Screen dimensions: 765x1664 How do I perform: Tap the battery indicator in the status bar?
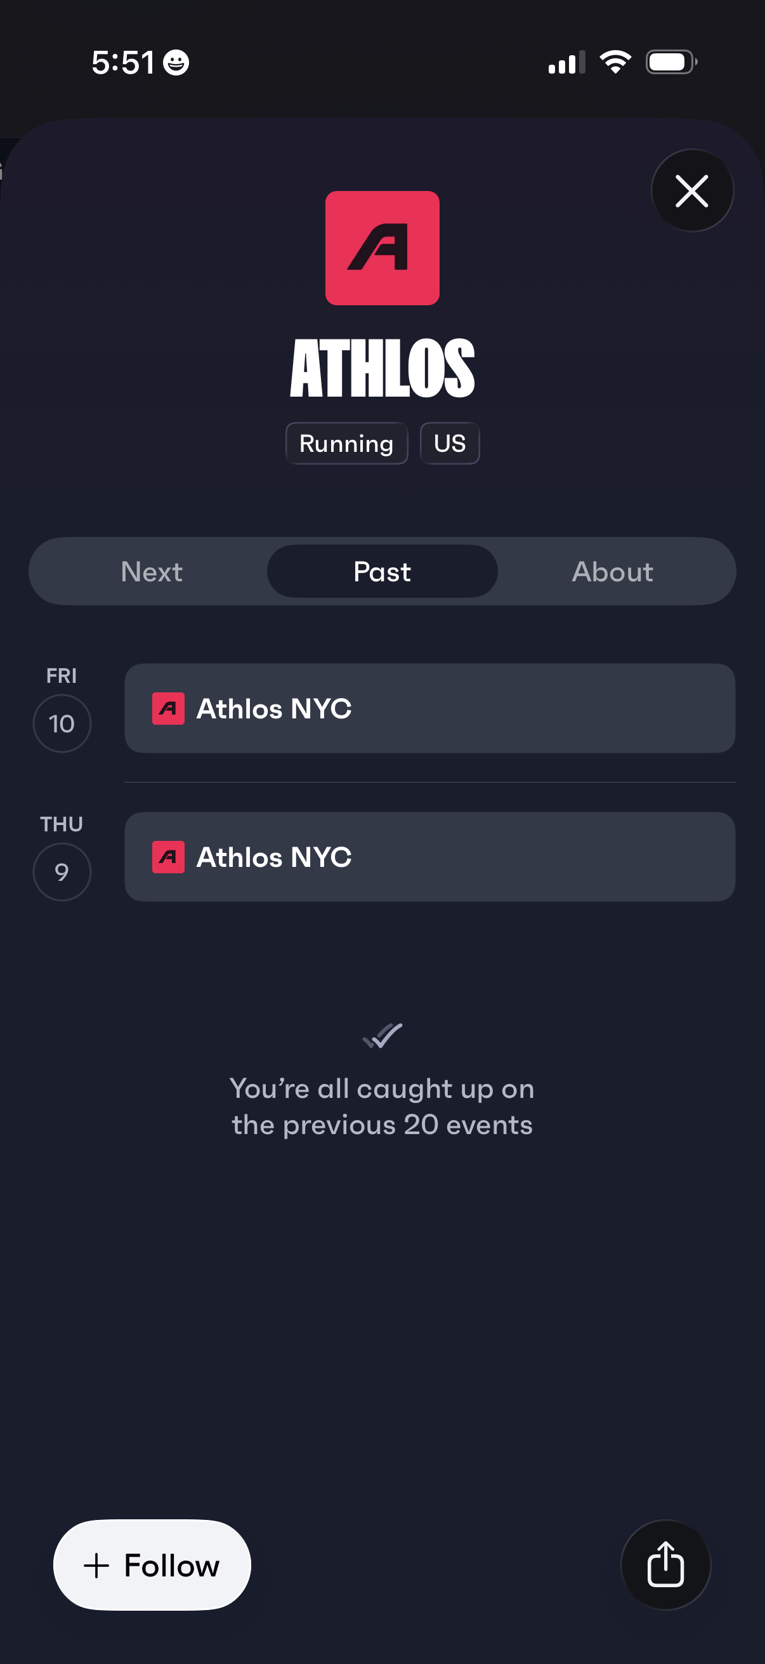coord(669,61)
